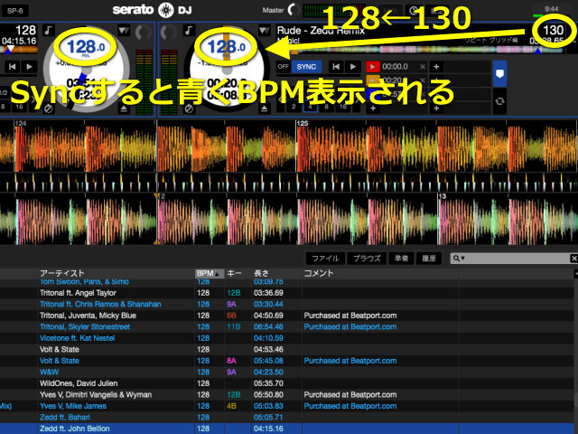Viewport: 578px width, 434px height.
Task: Sort library by 長さ column
Action: [x=276, y=273]
